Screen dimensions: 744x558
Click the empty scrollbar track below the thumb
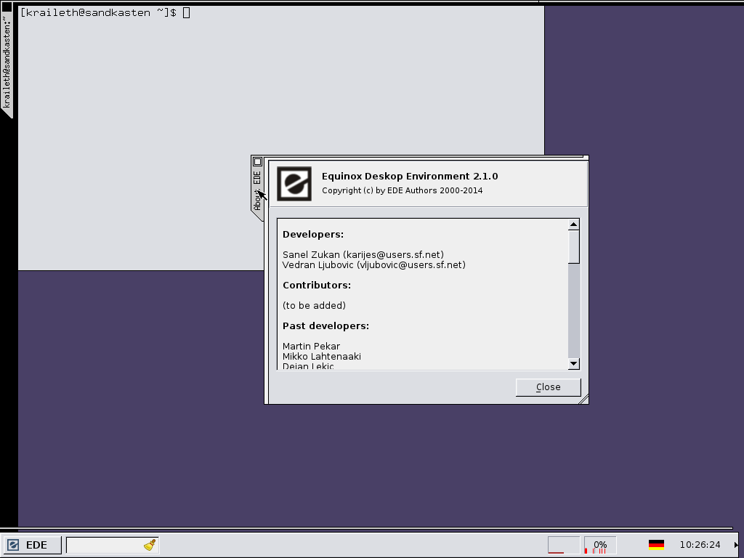[x=574, y=312]
